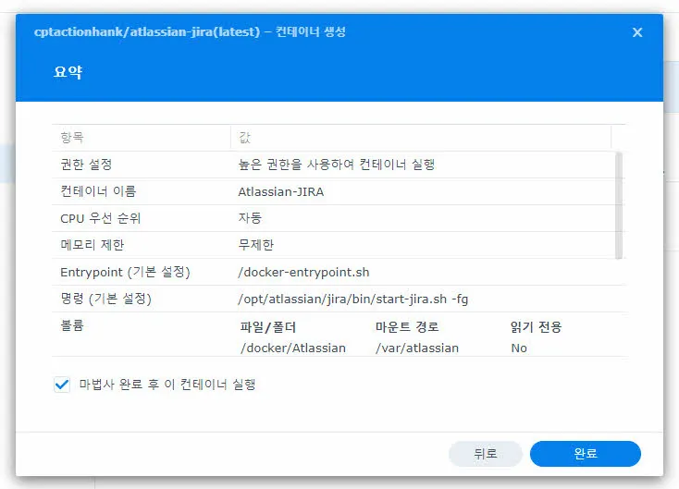
Task: Click the 파일/폴더 volume column heading
Action: [x=268, y=327]
